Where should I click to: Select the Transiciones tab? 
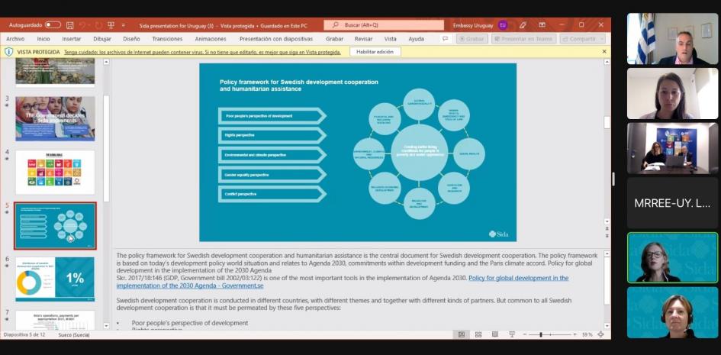point(167,39)
